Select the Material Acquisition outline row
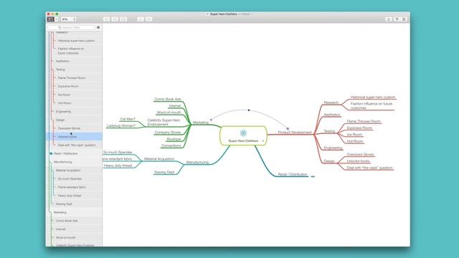459x258 pixels. point(75,171)
